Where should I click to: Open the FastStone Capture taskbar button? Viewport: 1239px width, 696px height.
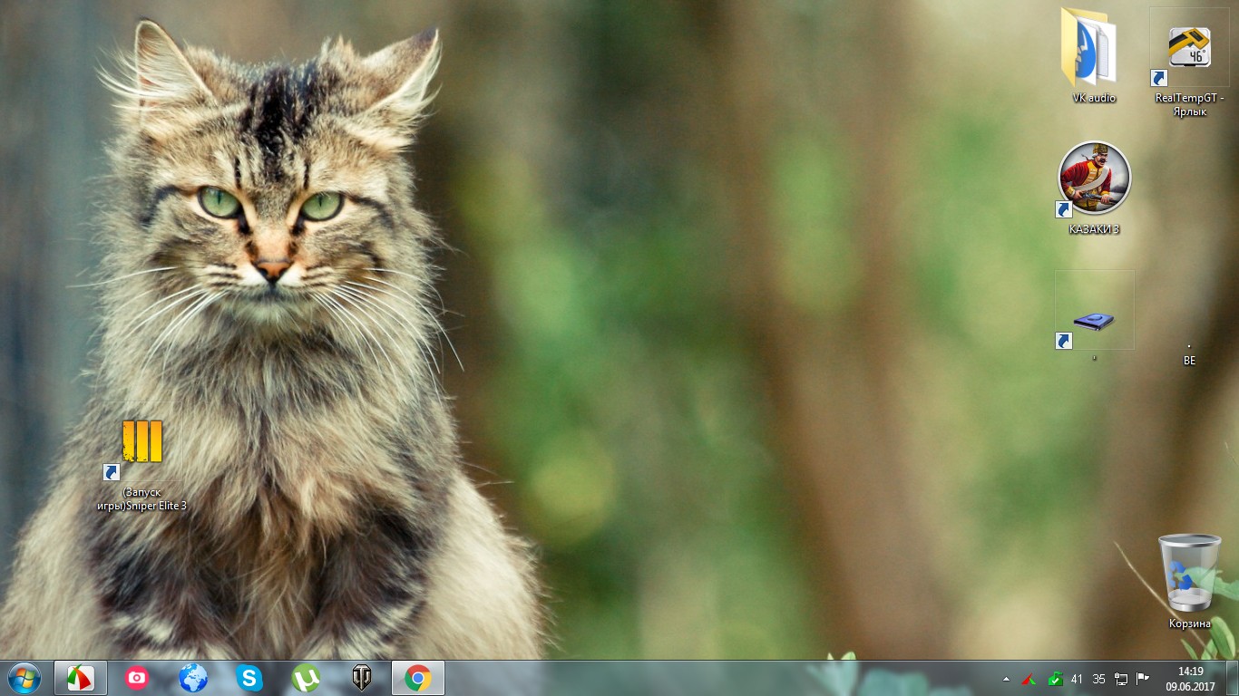(81, 678)
